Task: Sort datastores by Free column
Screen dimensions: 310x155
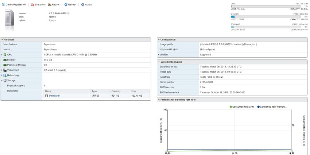Action: 140,91
